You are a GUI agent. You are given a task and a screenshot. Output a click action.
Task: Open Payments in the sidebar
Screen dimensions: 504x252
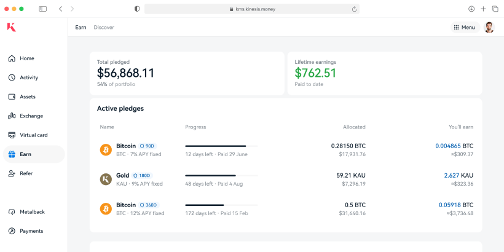34,231
